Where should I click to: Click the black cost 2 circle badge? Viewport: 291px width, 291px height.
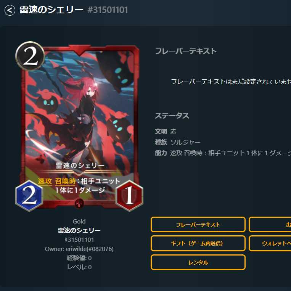[30, 56]
